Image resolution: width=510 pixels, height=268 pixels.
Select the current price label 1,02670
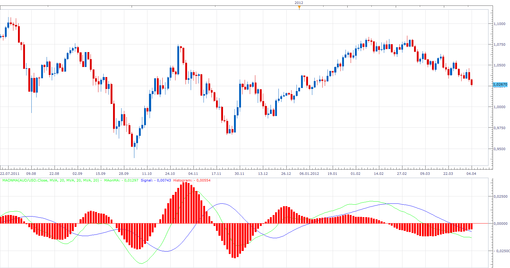tap(500, 85)
